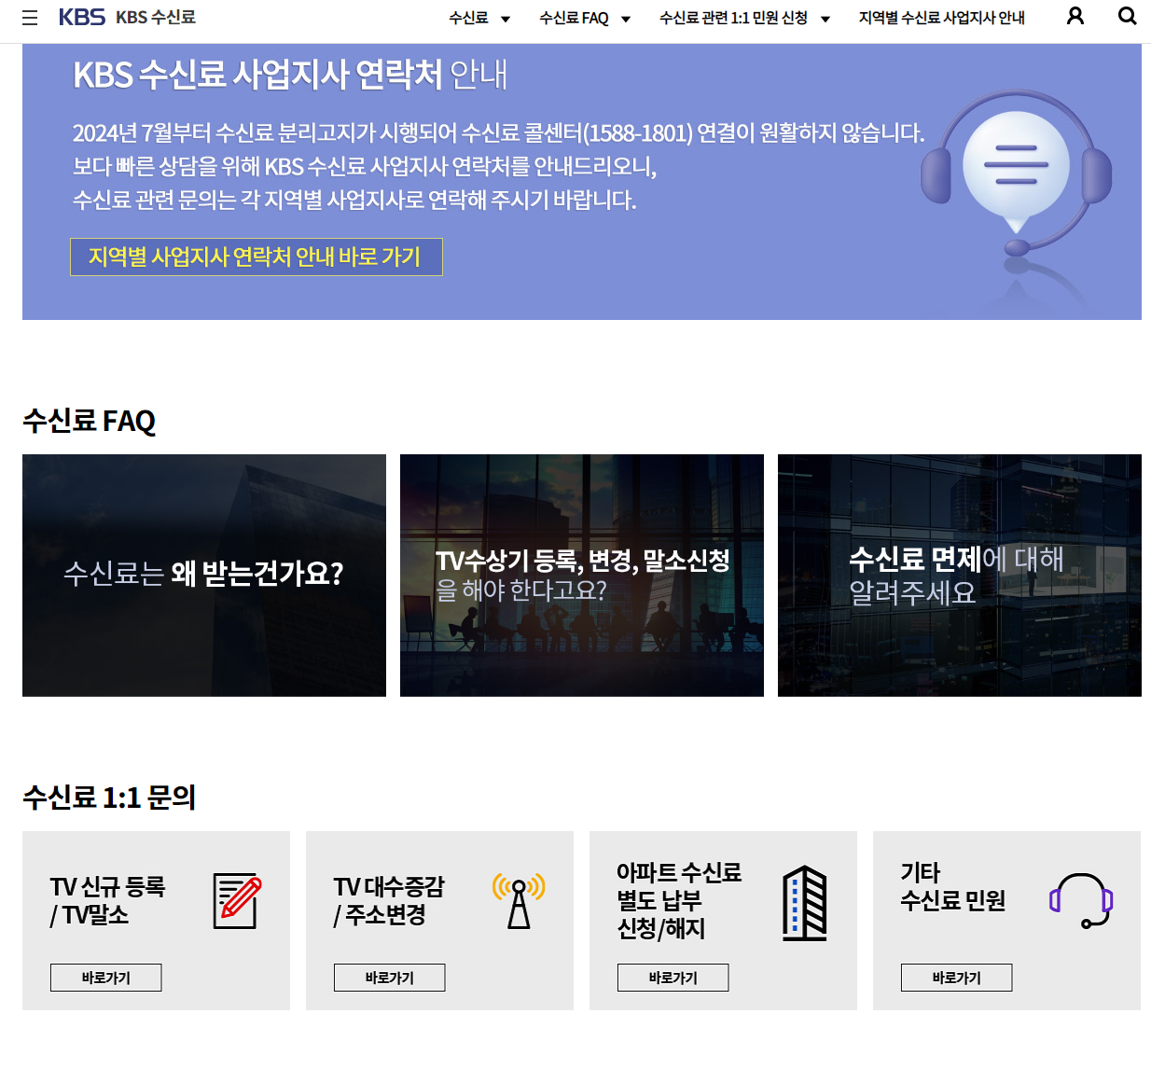Click the headset speech bubble illustration

coord(1017,175)
